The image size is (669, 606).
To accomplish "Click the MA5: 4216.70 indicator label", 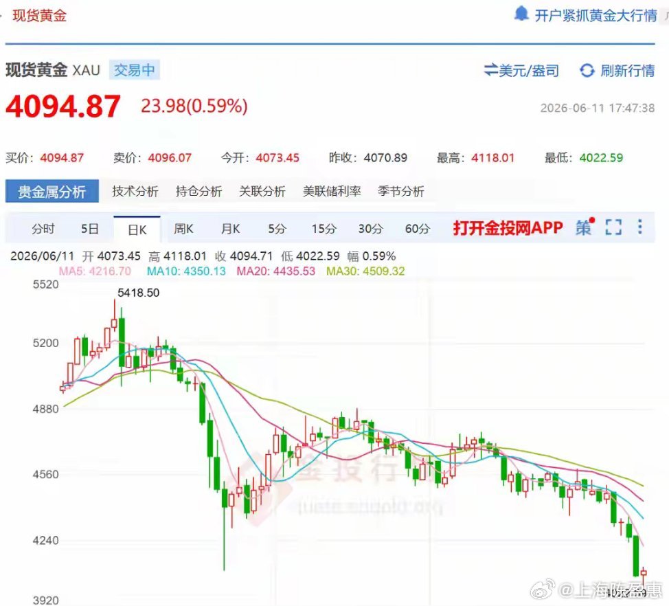I will click(x=95, y=271).
